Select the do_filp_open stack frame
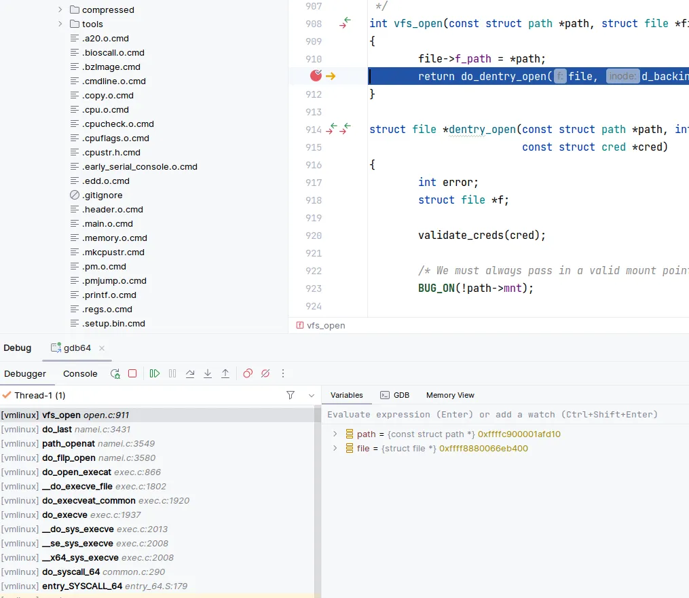This screenshot has height=598, width=689. pos(157,458)
